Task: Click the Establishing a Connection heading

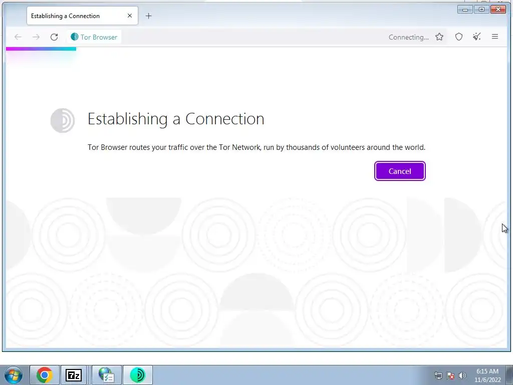Action: 176,119
